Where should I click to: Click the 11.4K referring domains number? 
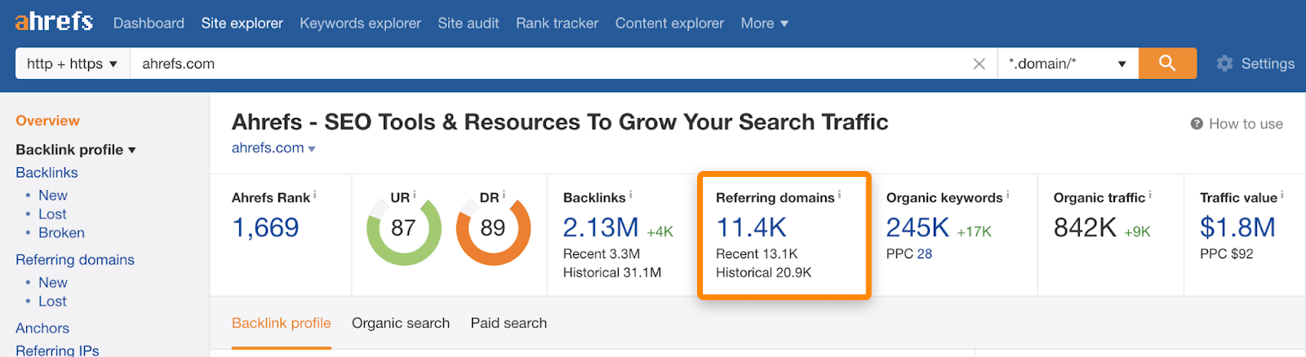click(x=751, y=227)
